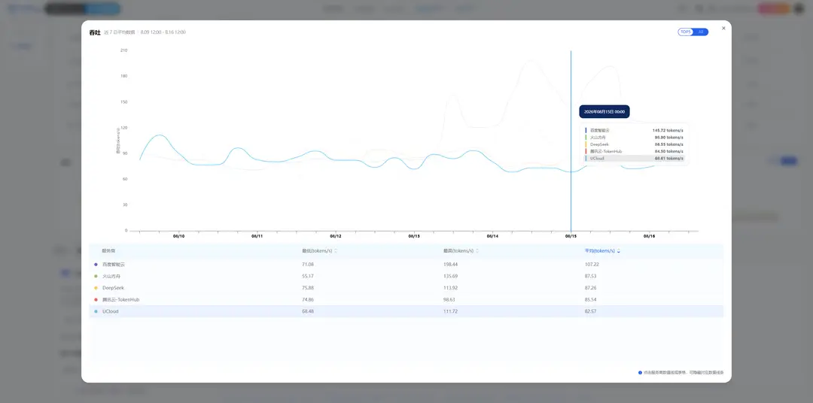
Task: Click the 08/15 date label on x-axis
Action: pyautogui.click(x=571, y=236)
